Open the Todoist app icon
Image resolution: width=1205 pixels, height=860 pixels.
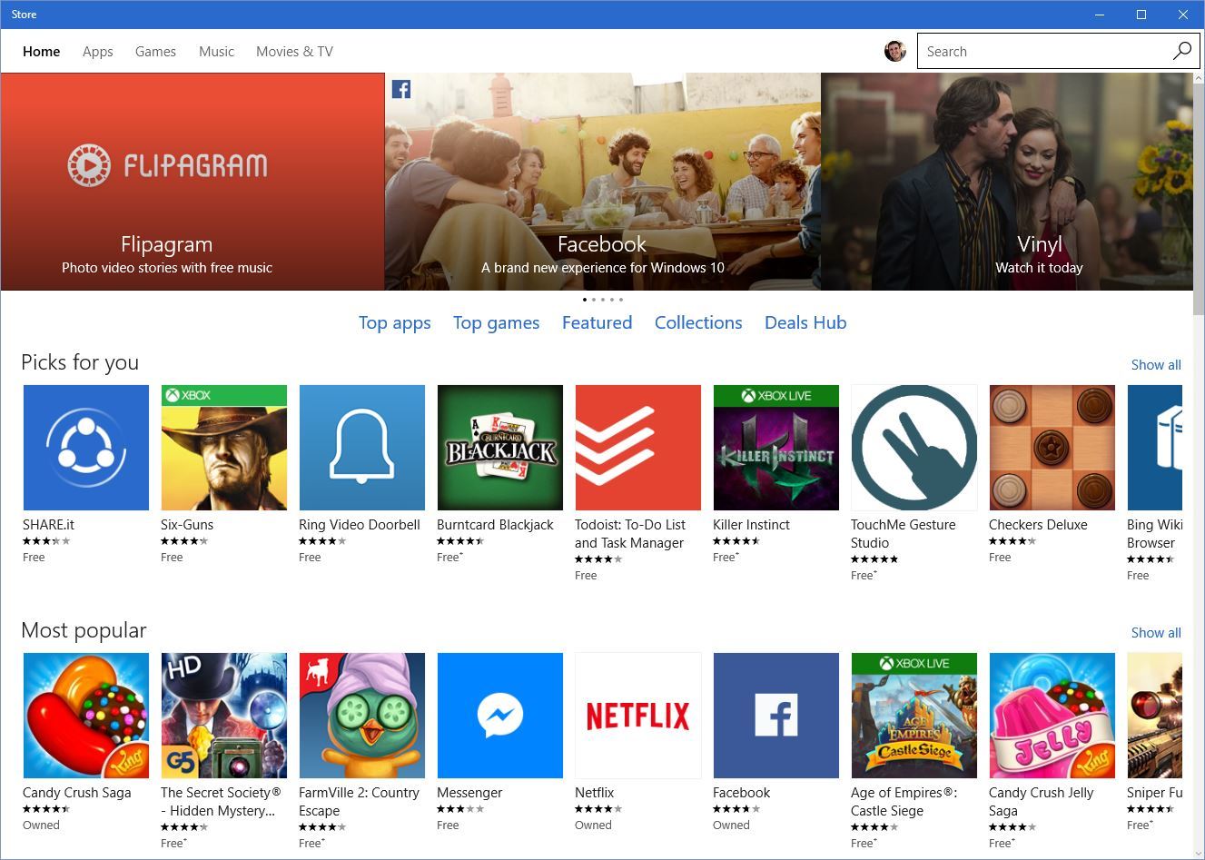point(637,447)
